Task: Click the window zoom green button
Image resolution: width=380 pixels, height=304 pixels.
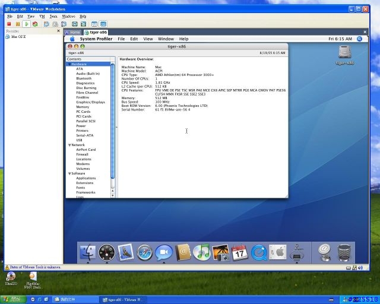Action: point(83,46)
